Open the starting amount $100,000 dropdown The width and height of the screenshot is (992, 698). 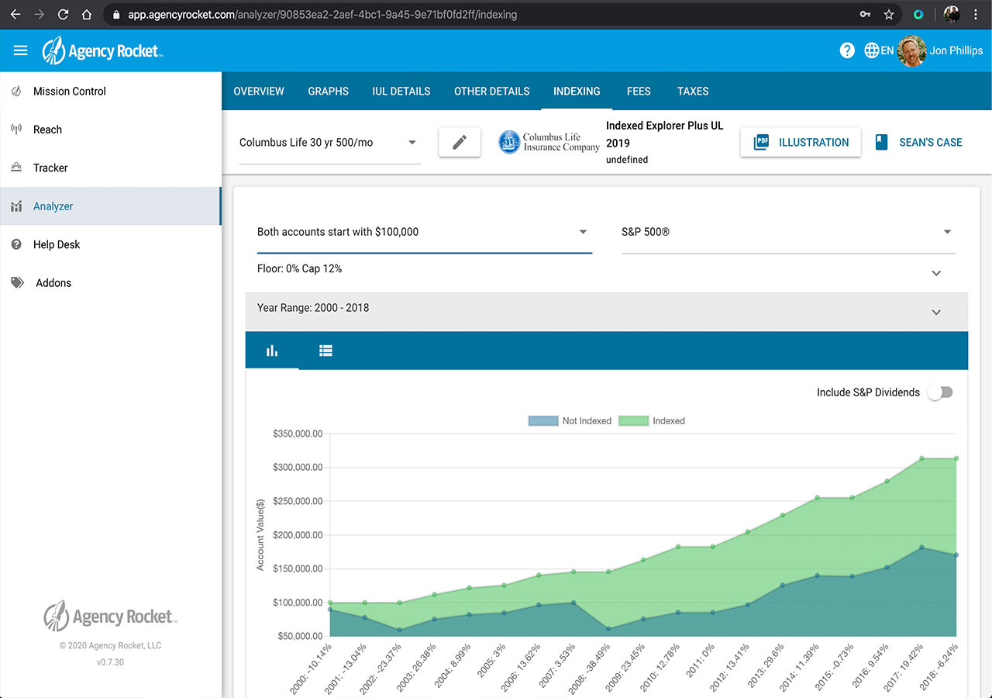tap(425, 232)
